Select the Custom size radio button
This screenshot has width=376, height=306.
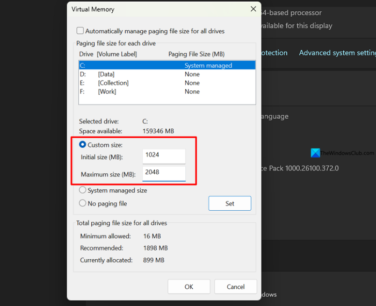[83, 145]
